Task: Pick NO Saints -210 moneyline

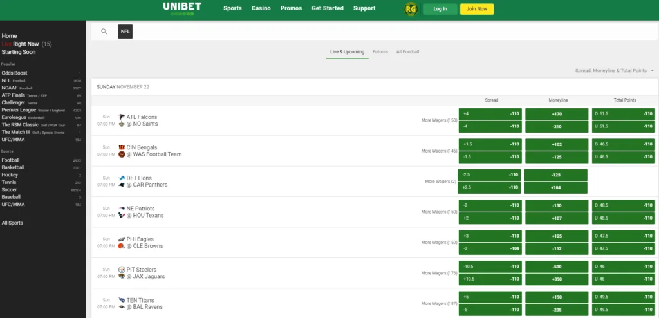Action: 557,127
